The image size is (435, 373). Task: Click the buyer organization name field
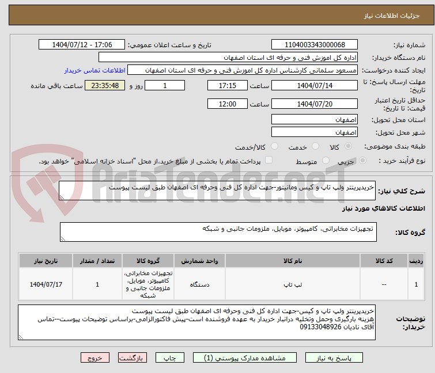click(228, 58)
